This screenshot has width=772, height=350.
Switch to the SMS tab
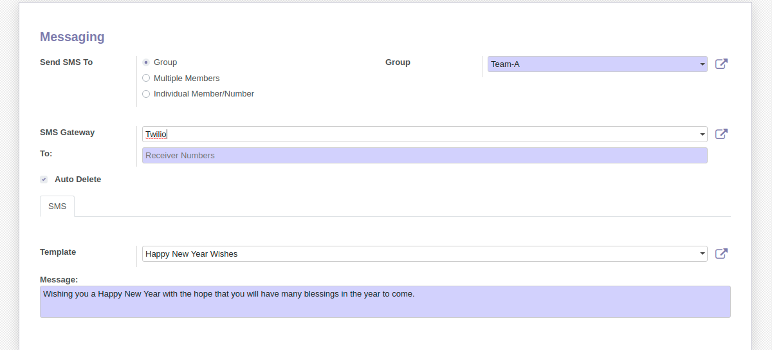point(57,207)
